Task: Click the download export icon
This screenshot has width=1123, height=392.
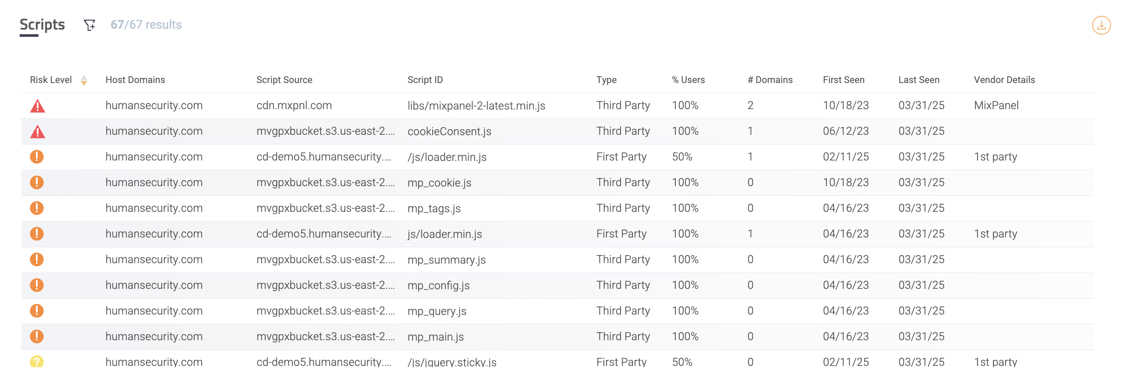Action: [x=1101, y=25]
